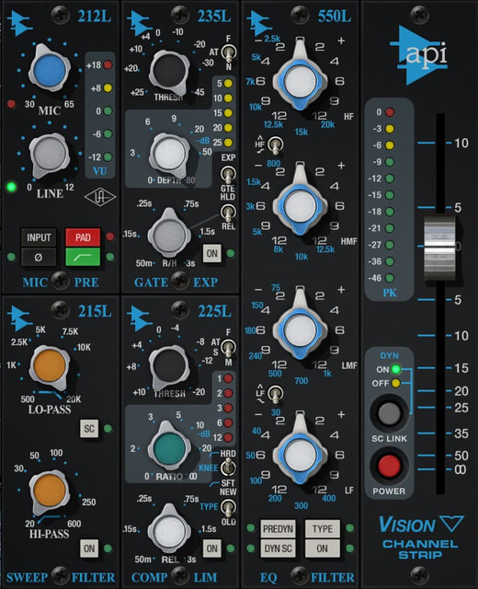Click the orange LO-PASS frequency knob
Viewport: 478px width, 589px height.
point(50,365)
